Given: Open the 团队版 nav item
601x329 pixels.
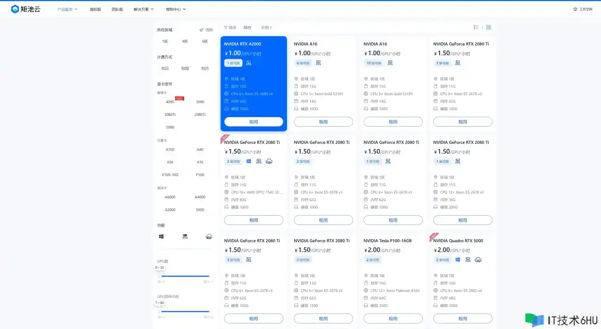Looking at the screenshot, I should pyautogui.click(x=117, y=9).
